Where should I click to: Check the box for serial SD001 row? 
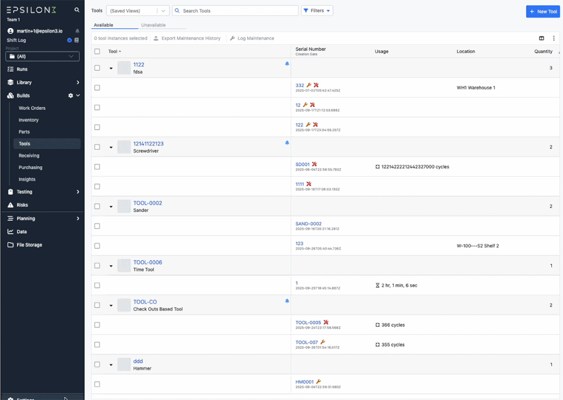(97, 167)
